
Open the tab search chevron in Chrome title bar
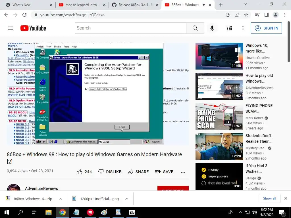(x=245, y=4)
